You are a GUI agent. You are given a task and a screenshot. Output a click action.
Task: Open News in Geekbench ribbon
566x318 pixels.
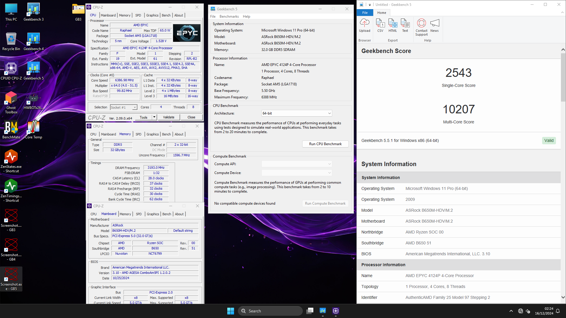pos(435,25)
